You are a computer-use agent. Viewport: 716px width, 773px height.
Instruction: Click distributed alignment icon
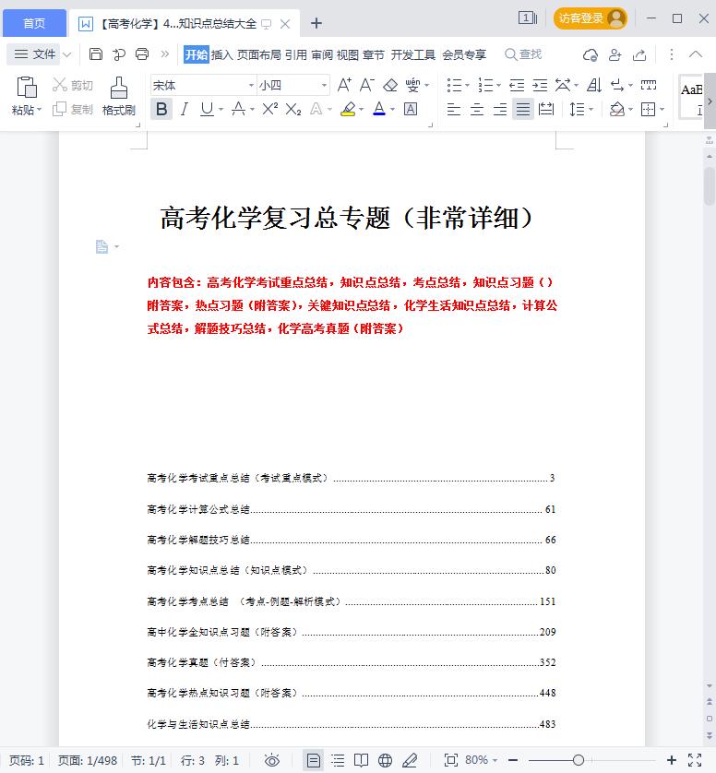click(x=546, y=109)
